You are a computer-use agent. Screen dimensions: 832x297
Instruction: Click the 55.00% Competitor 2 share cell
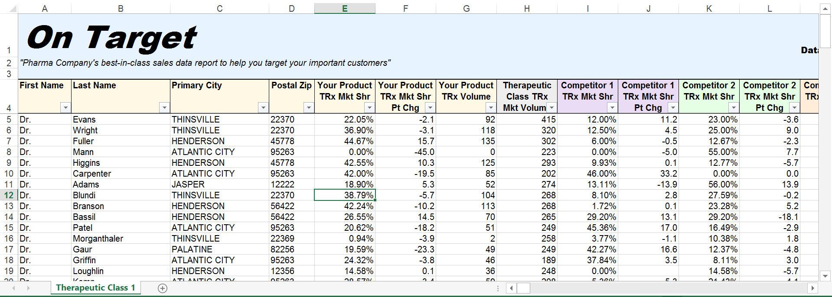coord(709,152)
